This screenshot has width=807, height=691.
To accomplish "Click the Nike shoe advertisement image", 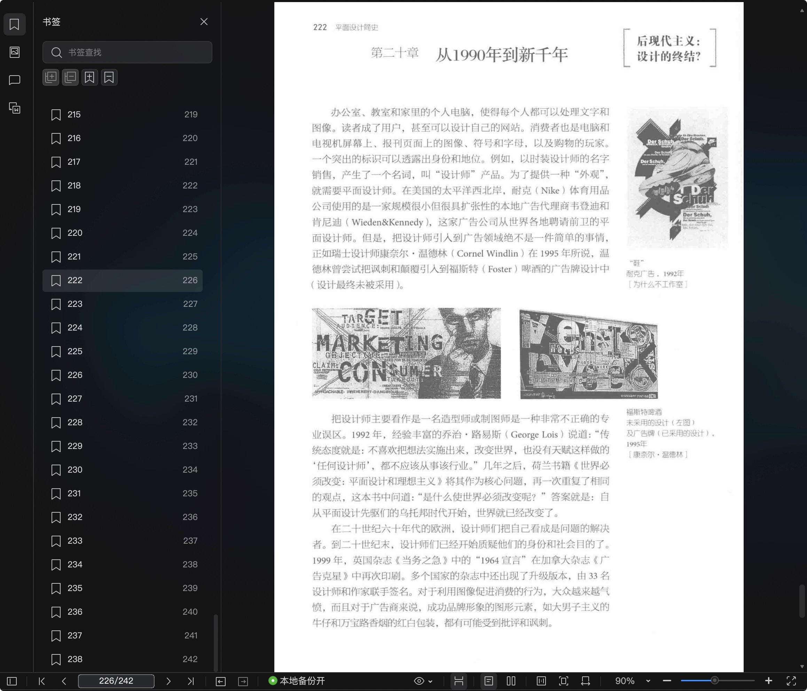I will point(677,178).
